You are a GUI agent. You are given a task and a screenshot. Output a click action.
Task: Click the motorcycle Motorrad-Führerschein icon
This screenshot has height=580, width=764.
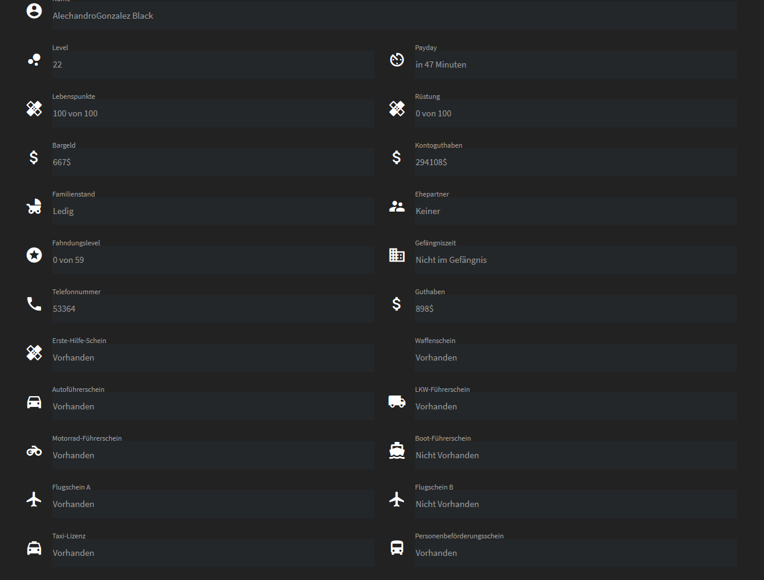tap(34, 450)
